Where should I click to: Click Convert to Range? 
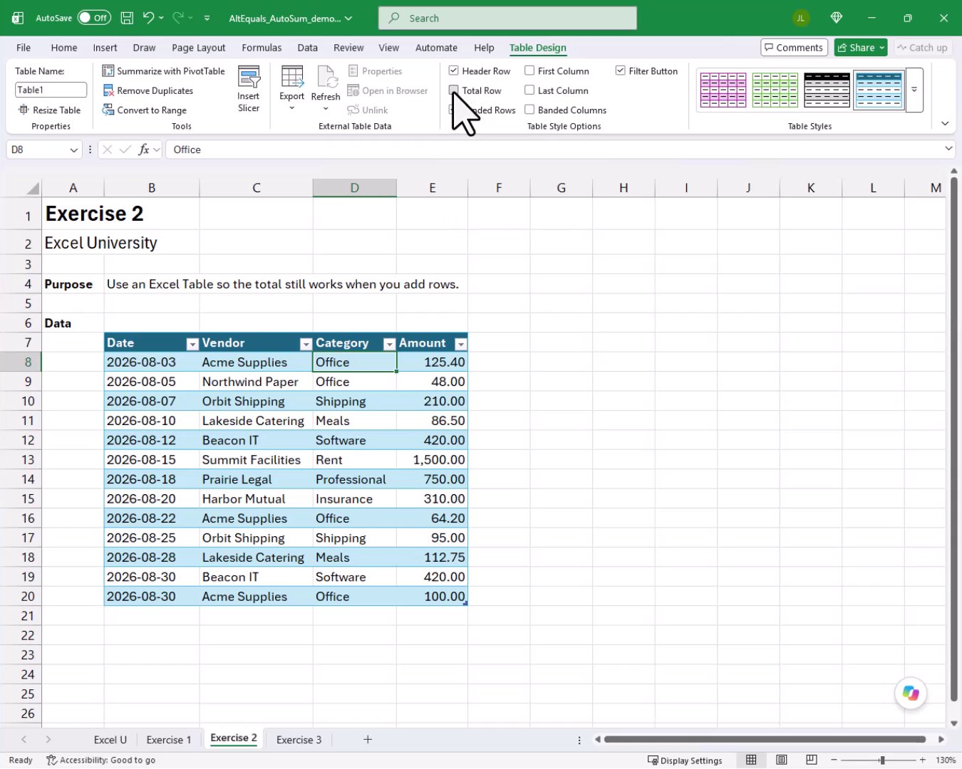click(145, 110)
